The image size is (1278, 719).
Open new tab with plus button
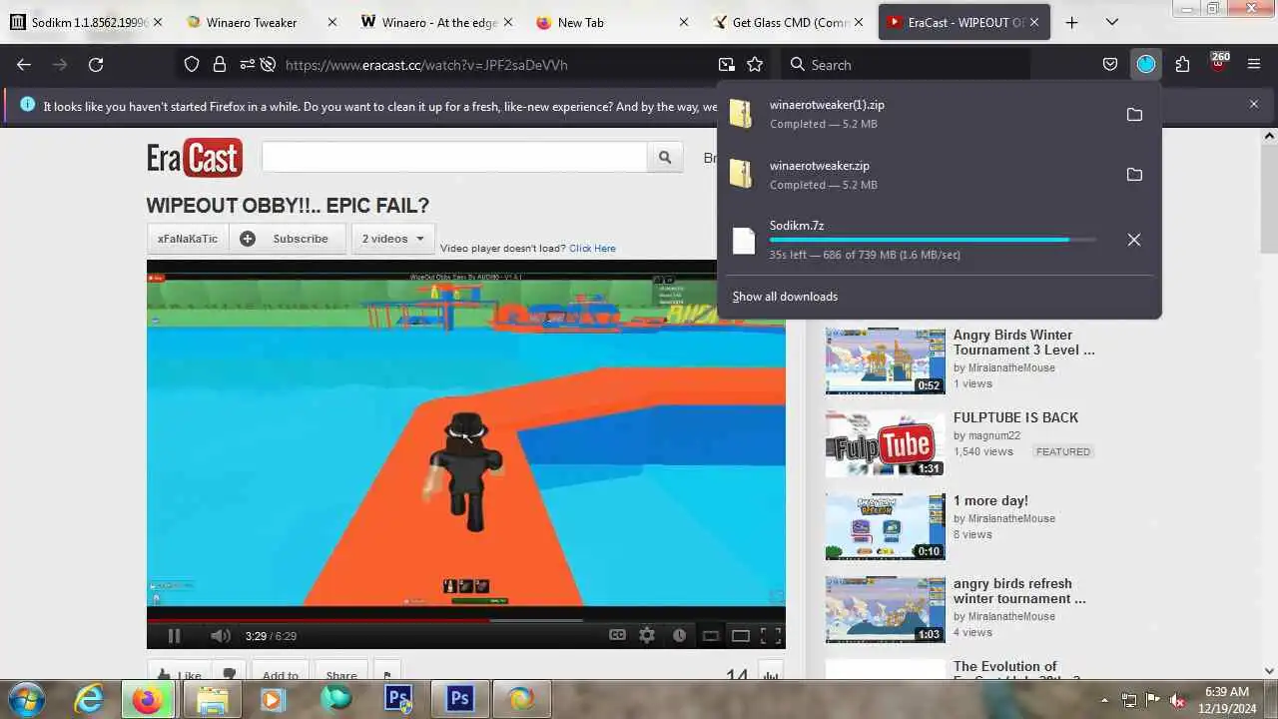(1071, 22)
